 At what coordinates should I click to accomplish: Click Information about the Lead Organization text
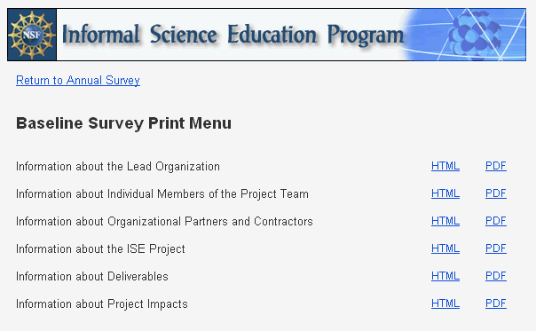tap(118, 167)
